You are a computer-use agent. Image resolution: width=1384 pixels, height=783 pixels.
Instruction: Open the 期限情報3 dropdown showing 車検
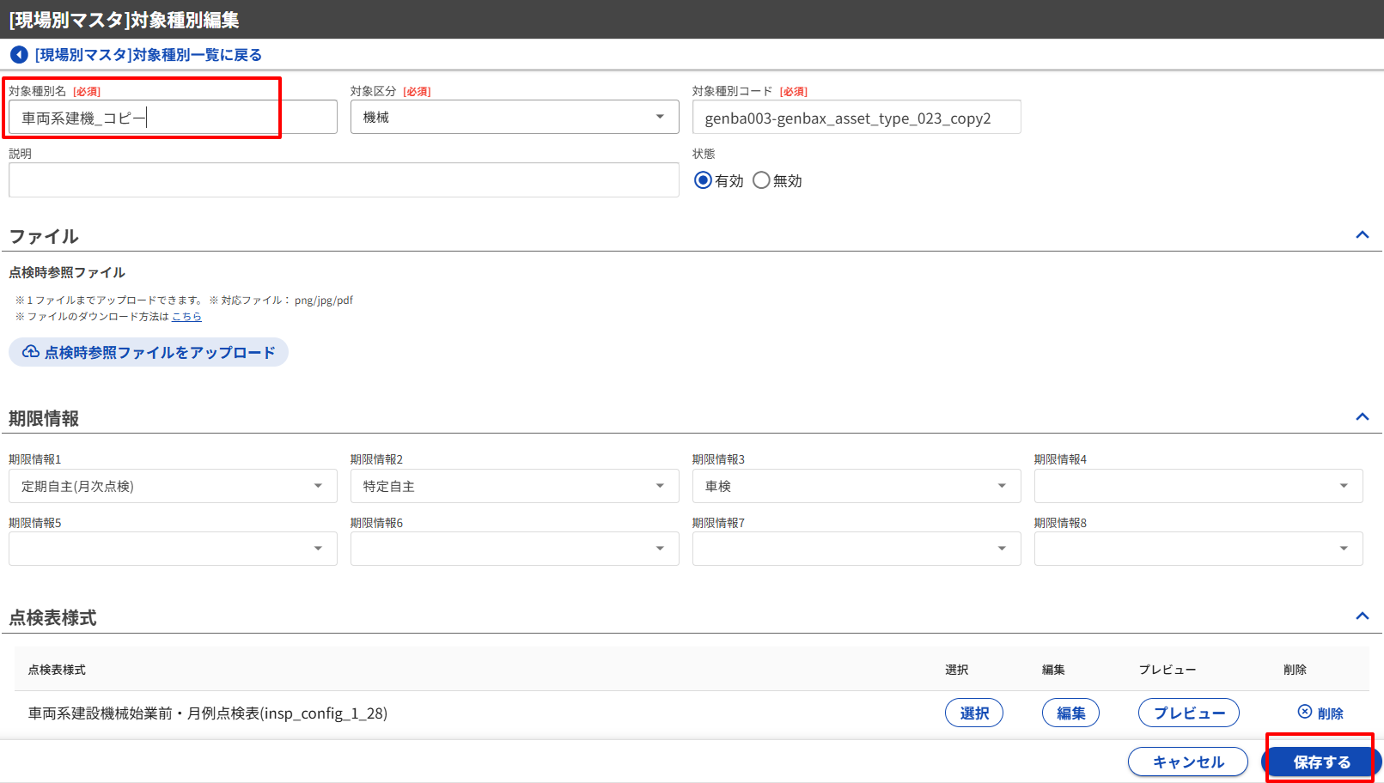[x=856, y=486]
